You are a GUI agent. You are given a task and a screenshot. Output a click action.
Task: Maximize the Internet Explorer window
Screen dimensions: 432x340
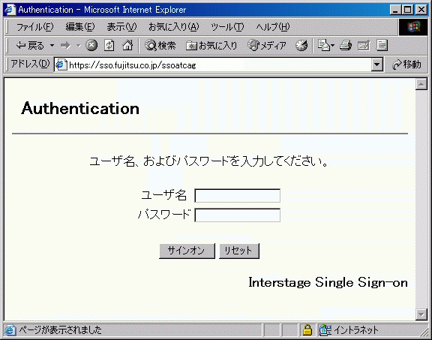click(408, 10)
